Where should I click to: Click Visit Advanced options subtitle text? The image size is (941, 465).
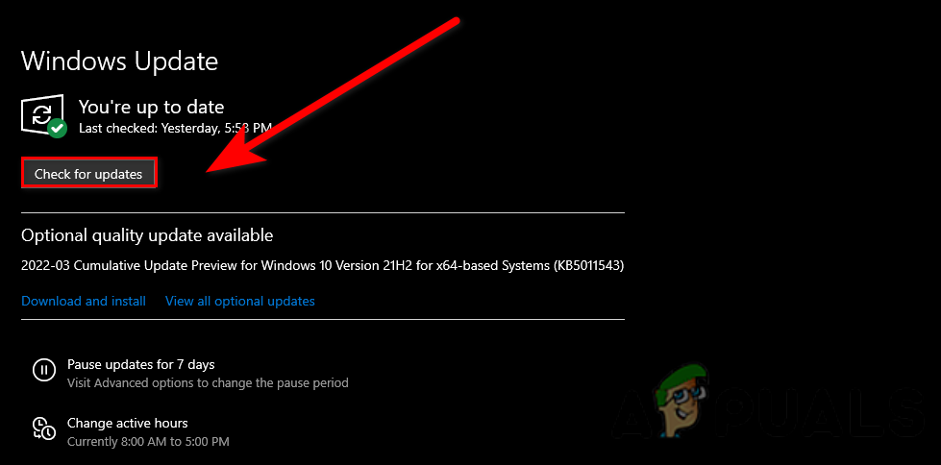point(208,382)
